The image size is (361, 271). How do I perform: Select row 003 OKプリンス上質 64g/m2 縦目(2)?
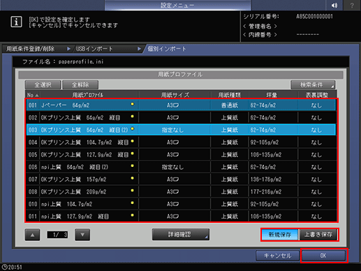tap(181, 130)
